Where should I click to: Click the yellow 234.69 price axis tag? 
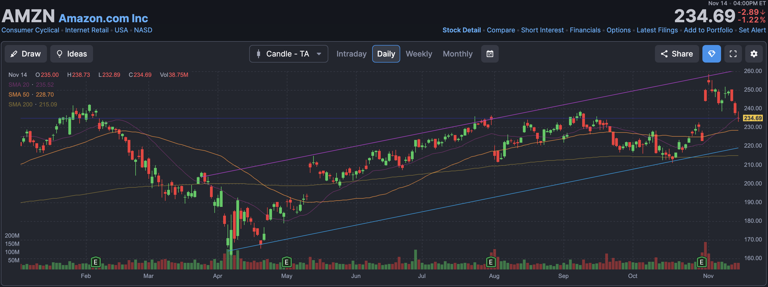[x=753, y=118]
